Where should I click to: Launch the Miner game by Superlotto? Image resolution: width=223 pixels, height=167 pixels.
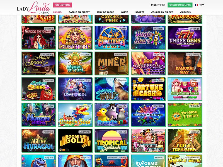click(112, 63)
